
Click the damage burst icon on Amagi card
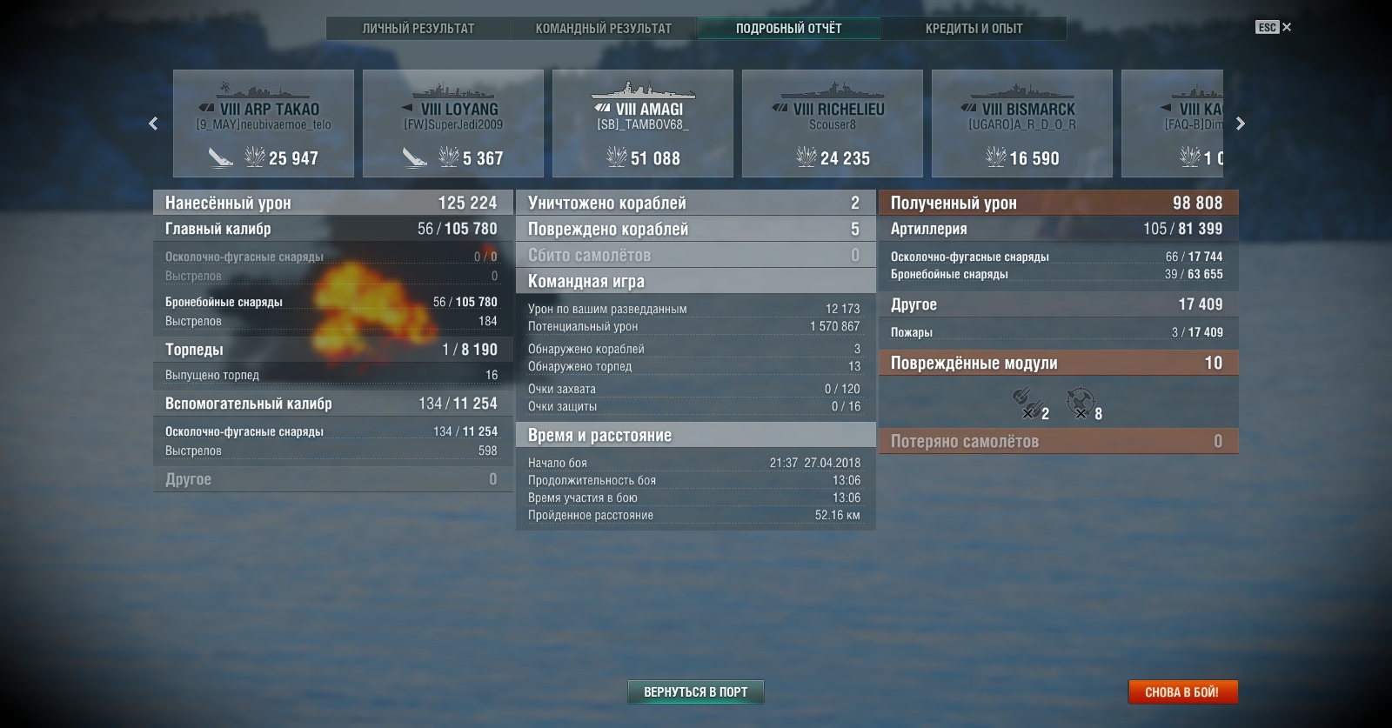616,157
